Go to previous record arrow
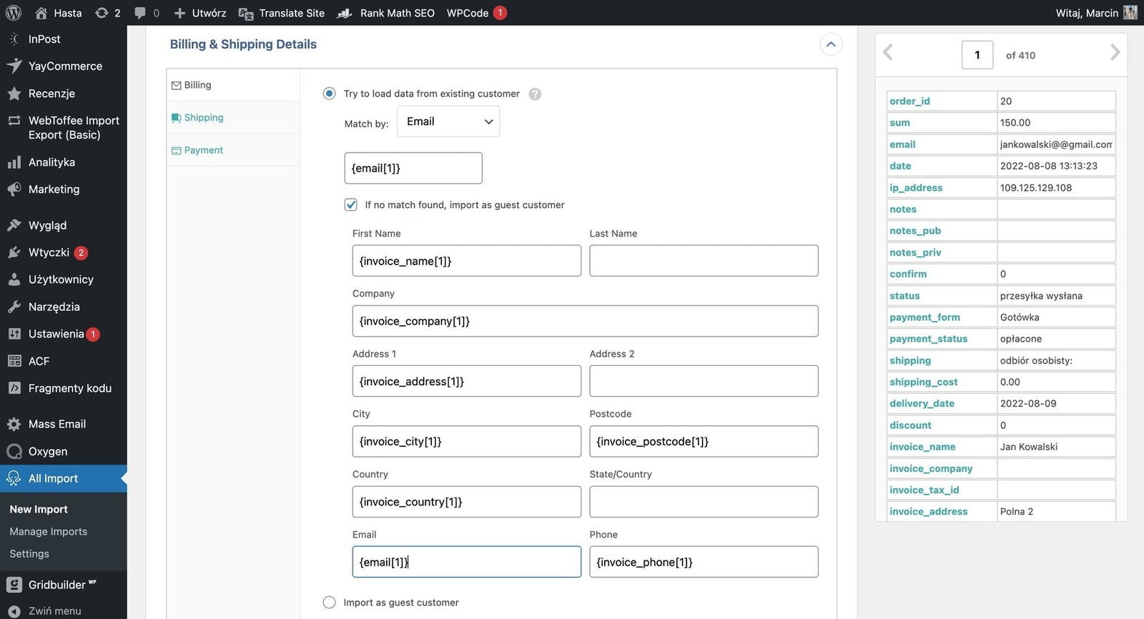 888,52
